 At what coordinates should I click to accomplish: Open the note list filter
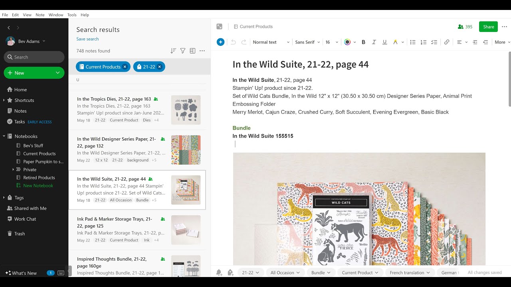coord(183,51)
